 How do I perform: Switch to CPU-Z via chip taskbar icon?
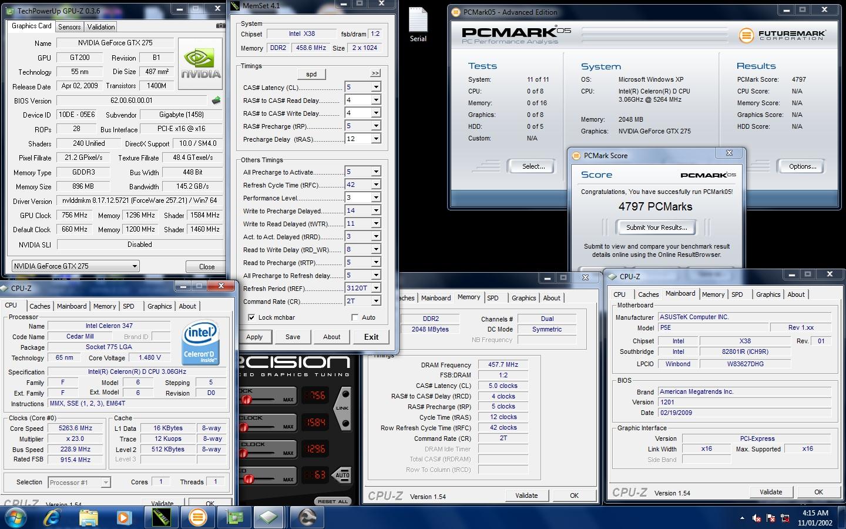click(270, 517)
